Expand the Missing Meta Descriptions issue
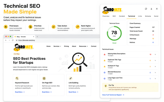 155,54
